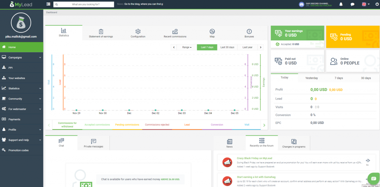Switch to Statement of earnings tab
This screenshot has height=187, width=380.
pos(101,33)
